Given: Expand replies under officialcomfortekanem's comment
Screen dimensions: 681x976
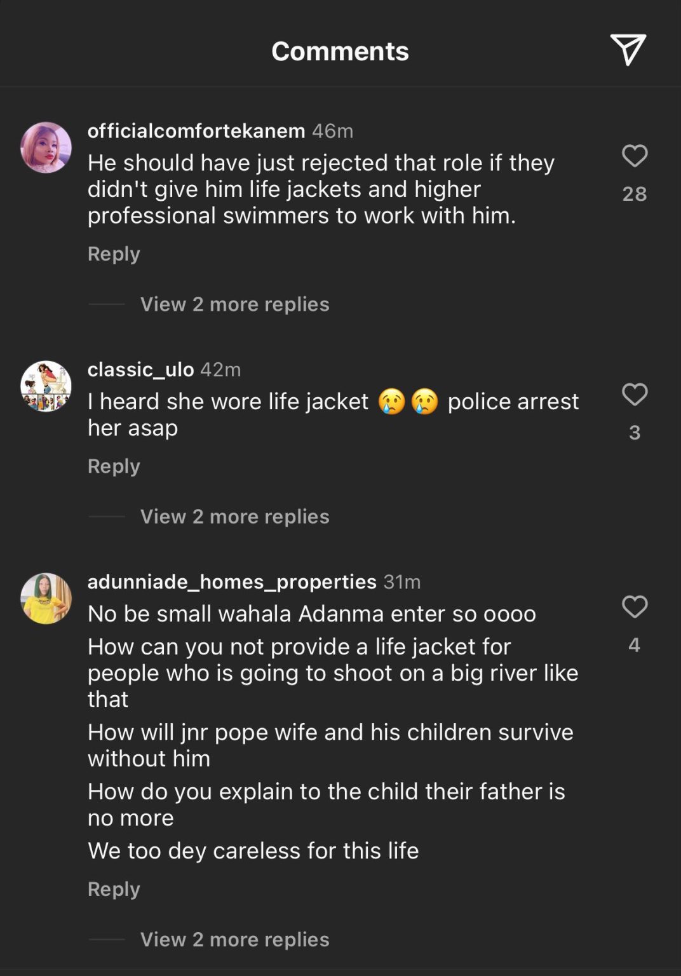Looking at the screenshot, I should 234,304.
